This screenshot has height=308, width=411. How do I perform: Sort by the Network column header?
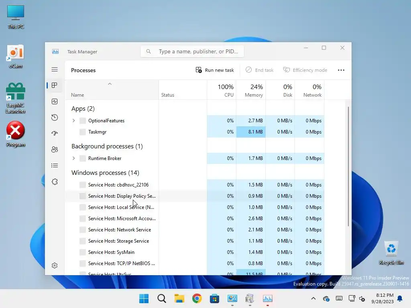tap(309, 90)
